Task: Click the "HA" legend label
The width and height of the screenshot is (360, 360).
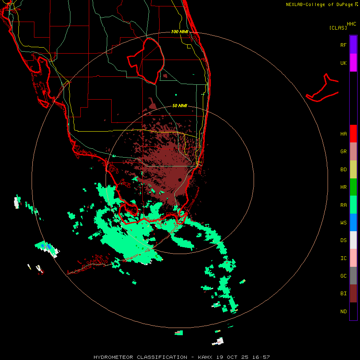Action: [343, 134]
